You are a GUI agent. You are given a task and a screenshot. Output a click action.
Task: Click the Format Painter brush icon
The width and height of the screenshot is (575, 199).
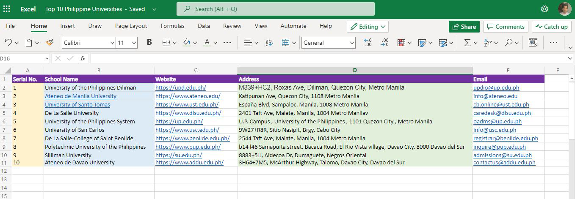point(50,43)
